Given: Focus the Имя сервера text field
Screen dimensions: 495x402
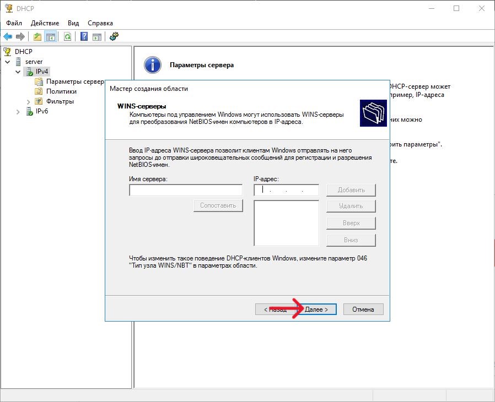Looking at the screenshot, I should click(186, 191).
